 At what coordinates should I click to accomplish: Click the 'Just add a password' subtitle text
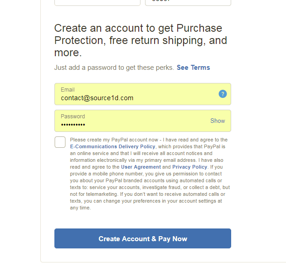click(x=114, y=68)
